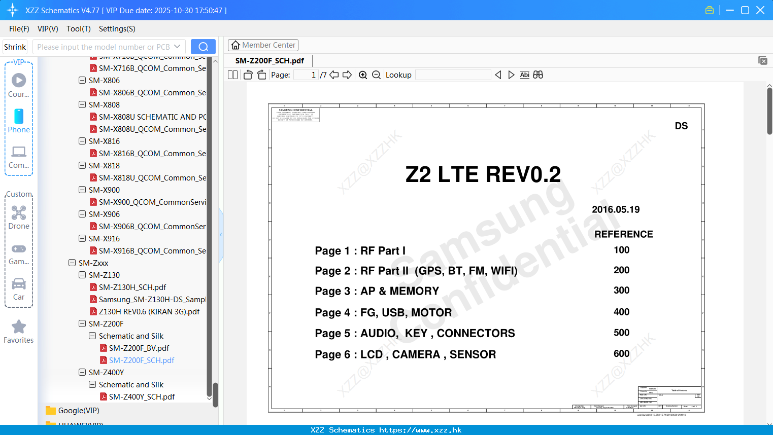
Task: Collapse the SM-X816 node
Action: [x=82, y=141]
